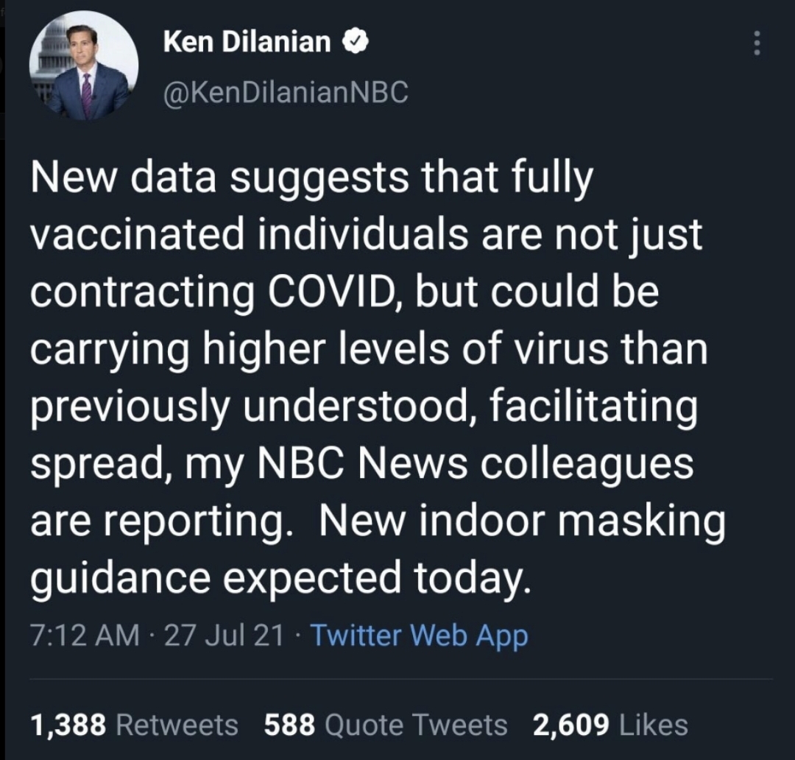795x760 pixels.
Task: Show the 2,609 Likes list
Action: point(610,725)
